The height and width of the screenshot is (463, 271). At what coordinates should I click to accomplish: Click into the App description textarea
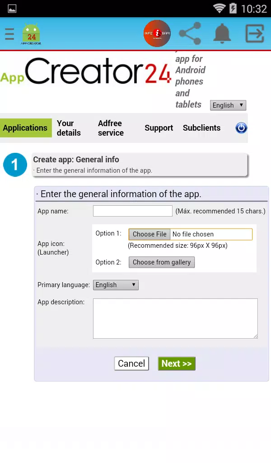click(x=175, y=318)
